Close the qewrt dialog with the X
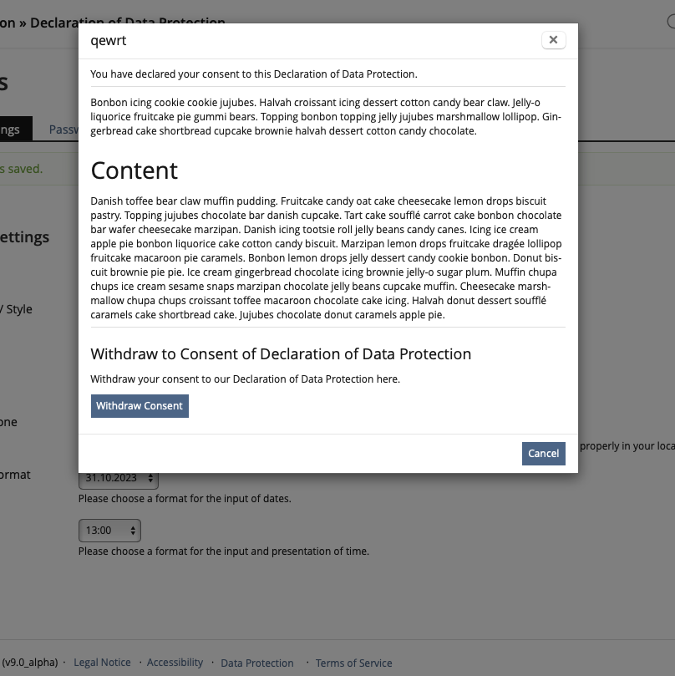Screen dimensions: 675x676 [553, 39]
